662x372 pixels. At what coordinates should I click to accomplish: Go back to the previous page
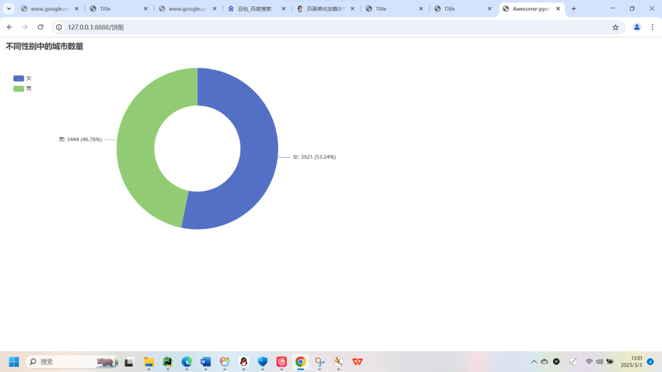tap(9, 27)
